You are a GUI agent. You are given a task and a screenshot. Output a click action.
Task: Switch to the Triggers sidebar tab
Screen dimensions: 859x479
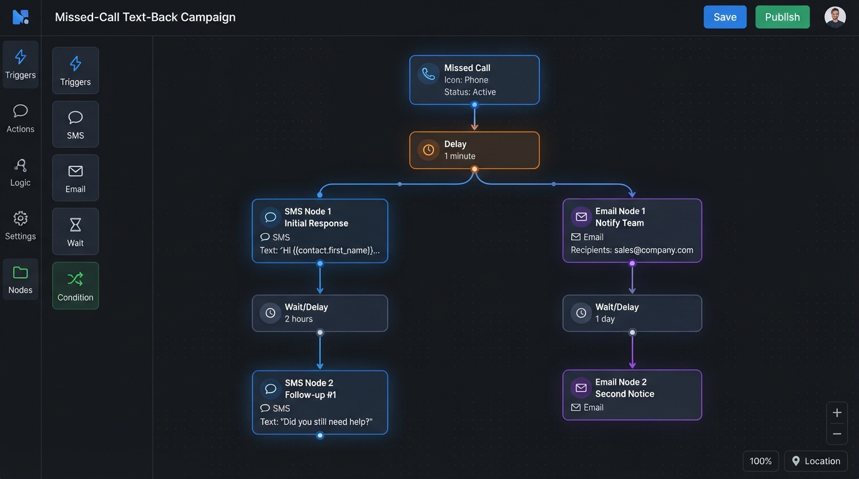(x=21, y=65)
